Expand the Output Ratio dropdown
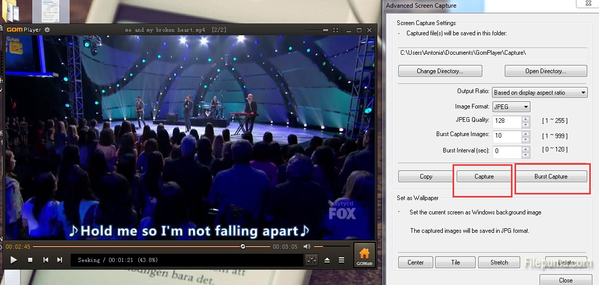The height and width of the screenshot is (285, 599). pos(583,93)
